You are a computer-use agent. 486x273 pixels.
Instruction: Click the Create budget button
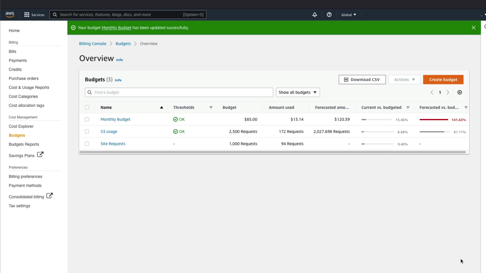click(443, 79)
